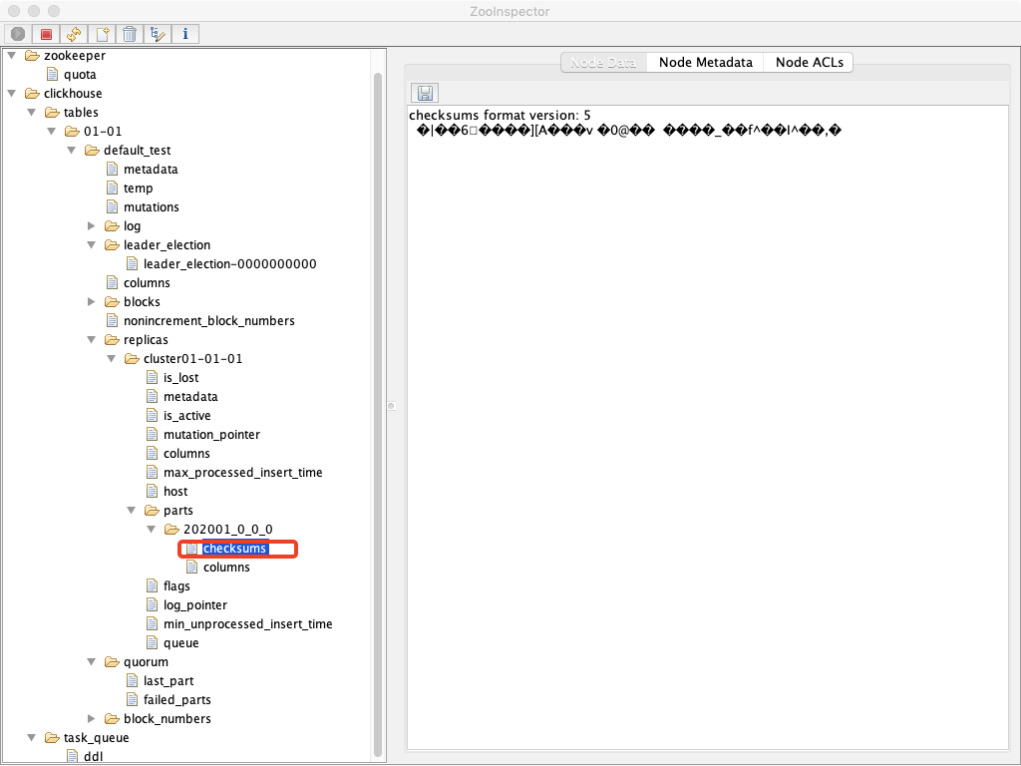Collapse the replicas node
The height and width of the screenshot is (766, 1021).
[91, 339]
